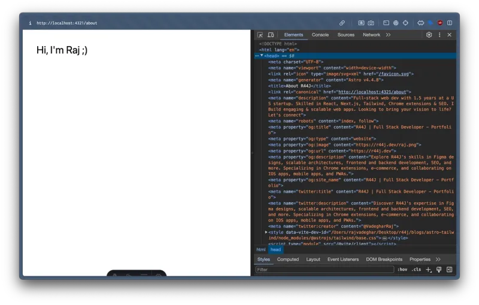This screenshot has height=305, width=479.
Task: Show more style pane tabs chevron
Action: click(x=438, y=260)
